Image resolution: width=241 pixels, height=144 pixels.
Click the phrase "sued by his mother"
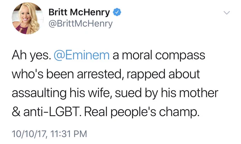point(167,93)
